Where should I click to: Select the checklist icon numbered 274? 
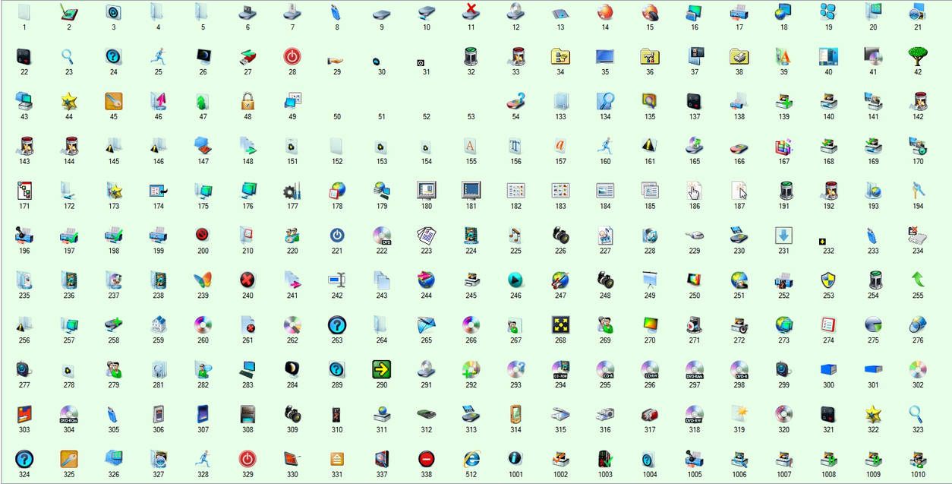click(828, 325)
